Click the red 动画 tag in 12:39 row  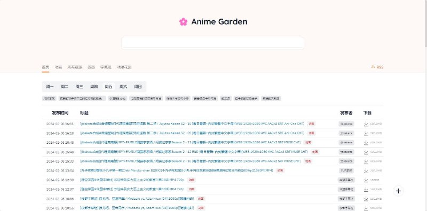[x=192, y=180]
